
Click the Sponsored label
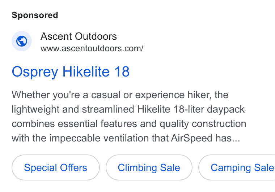35,15
